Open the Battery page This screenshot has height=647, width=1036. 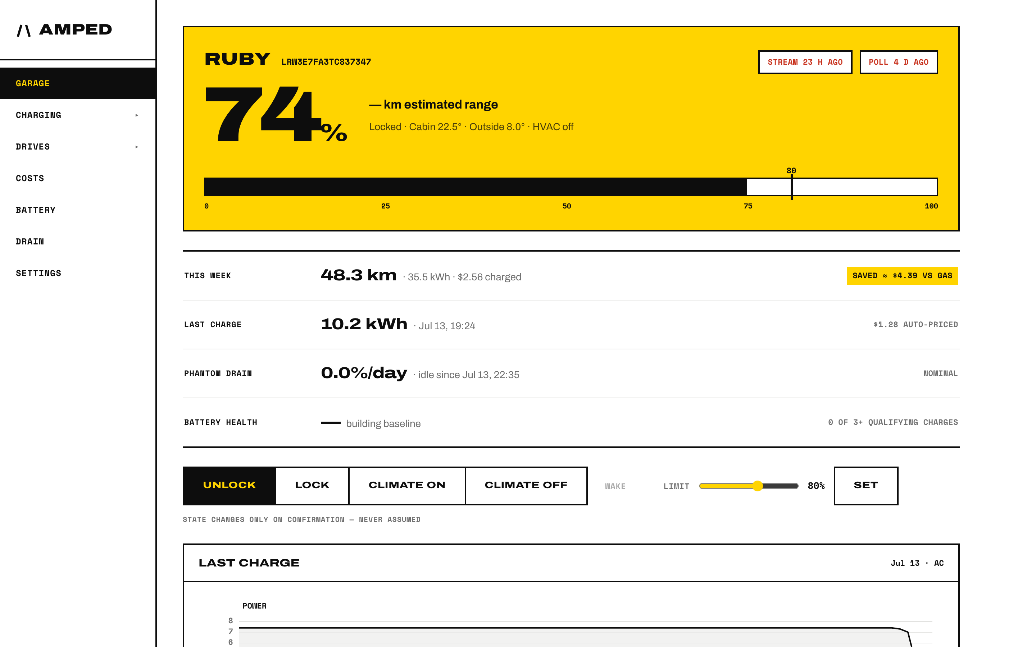77,210
